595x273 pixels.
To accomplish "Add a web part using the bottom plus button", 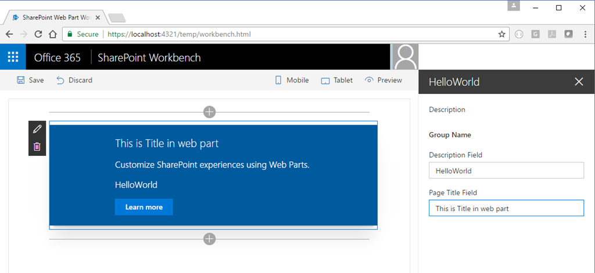I will click(209, 239).
